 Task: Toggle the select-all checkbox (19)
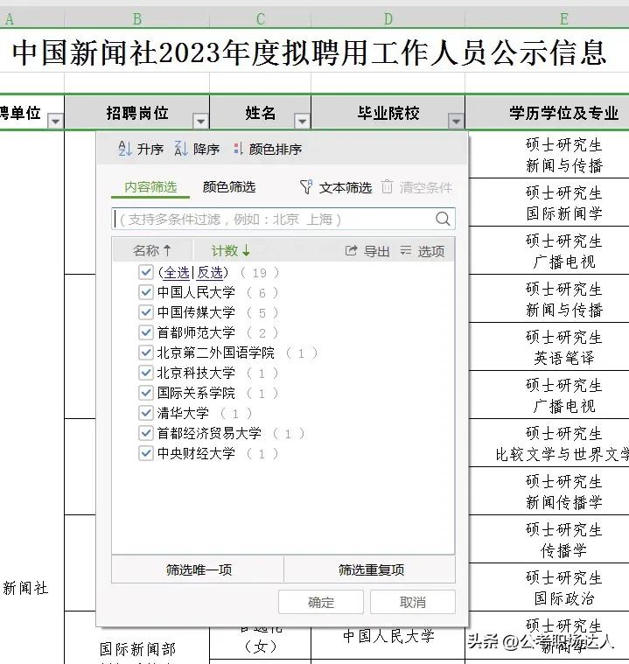pyautogui.click(x=146, y=272)
